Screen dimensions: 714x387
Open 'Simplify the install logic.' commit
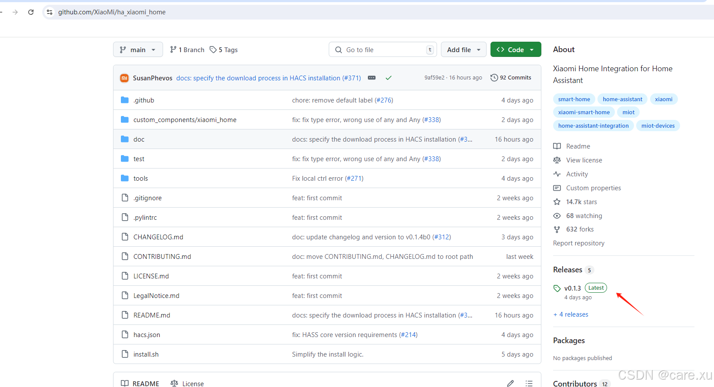[x=328, y=354]
